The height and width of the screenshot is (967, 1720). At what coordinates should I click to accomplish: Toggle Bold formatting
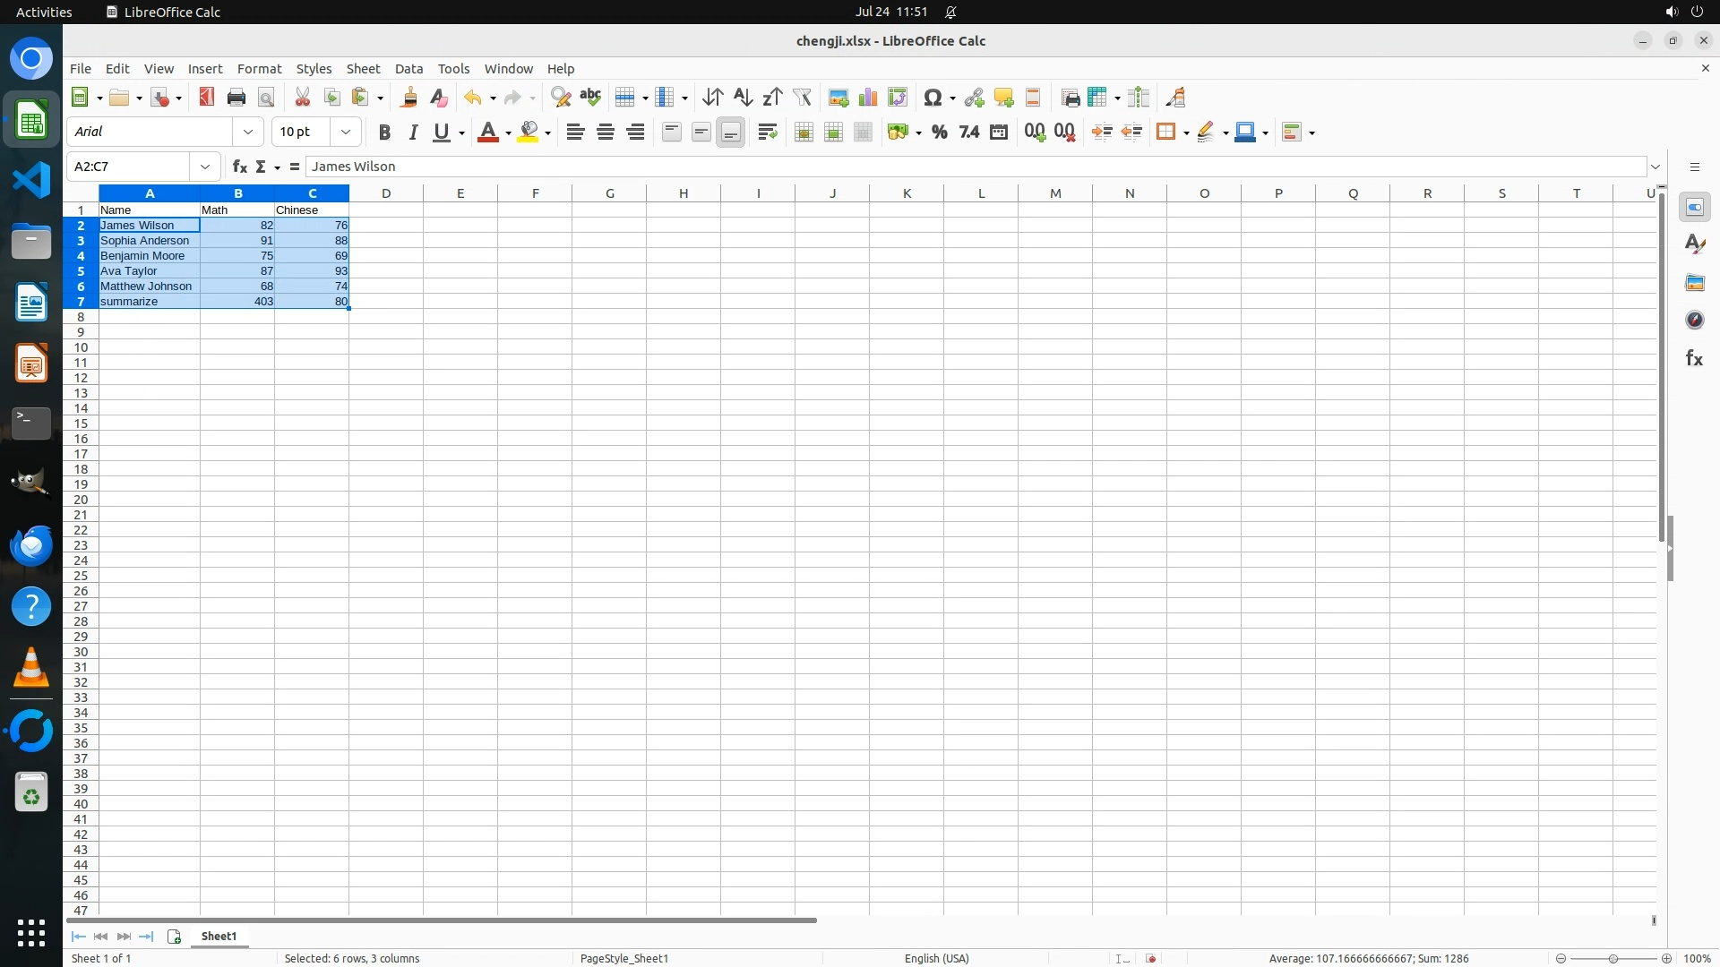384,133
